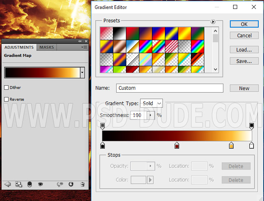Click the reset adjustment circular arrow icon
264x201 pixels.
[x=71, y=184]
